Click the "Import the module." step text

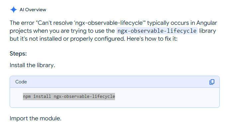tap(36, 118)
